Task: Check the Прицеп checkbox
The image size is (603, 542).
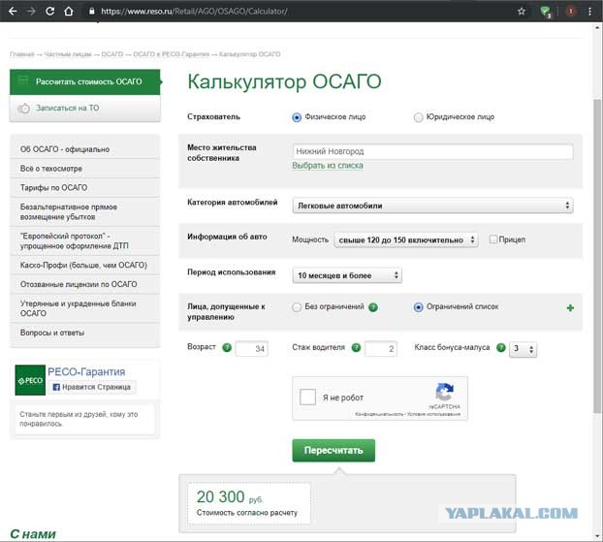Action: [x=493, y=239]
